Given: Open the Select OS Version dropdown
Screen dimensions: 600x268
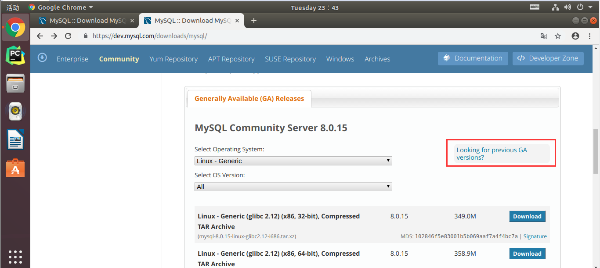Looking at the screenshot, I should coord(293,187).
